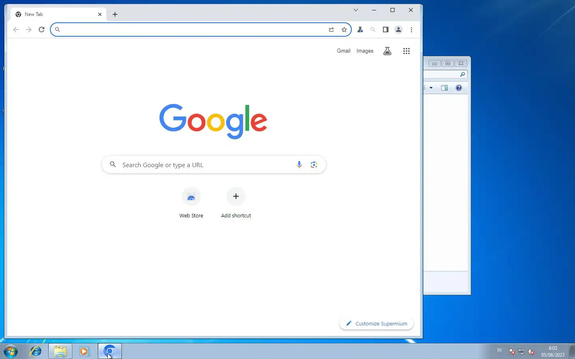Click the grayed magnifier icon in the toolbar
This screenshot has height=359, width=575.
[x=373, y=30]
